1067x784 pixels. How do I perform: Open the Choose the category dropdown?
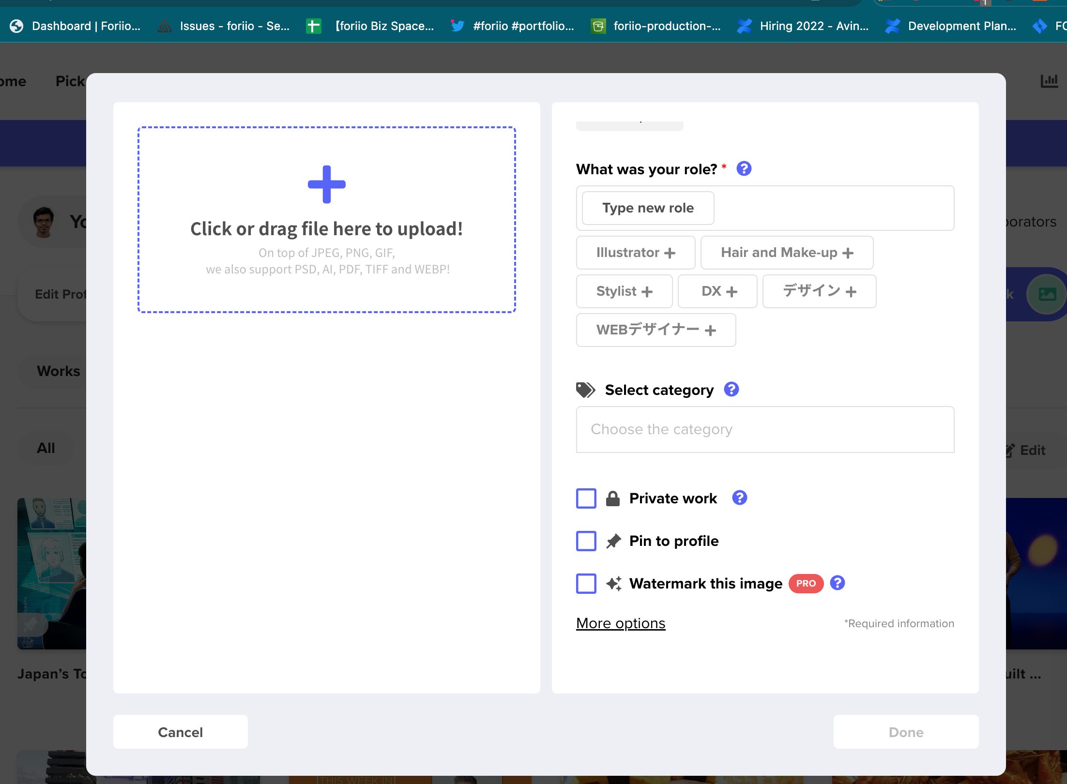[764, 430]
